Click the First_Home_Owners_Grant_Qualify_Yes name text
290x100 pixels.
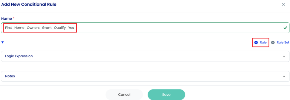pos(40,28)
